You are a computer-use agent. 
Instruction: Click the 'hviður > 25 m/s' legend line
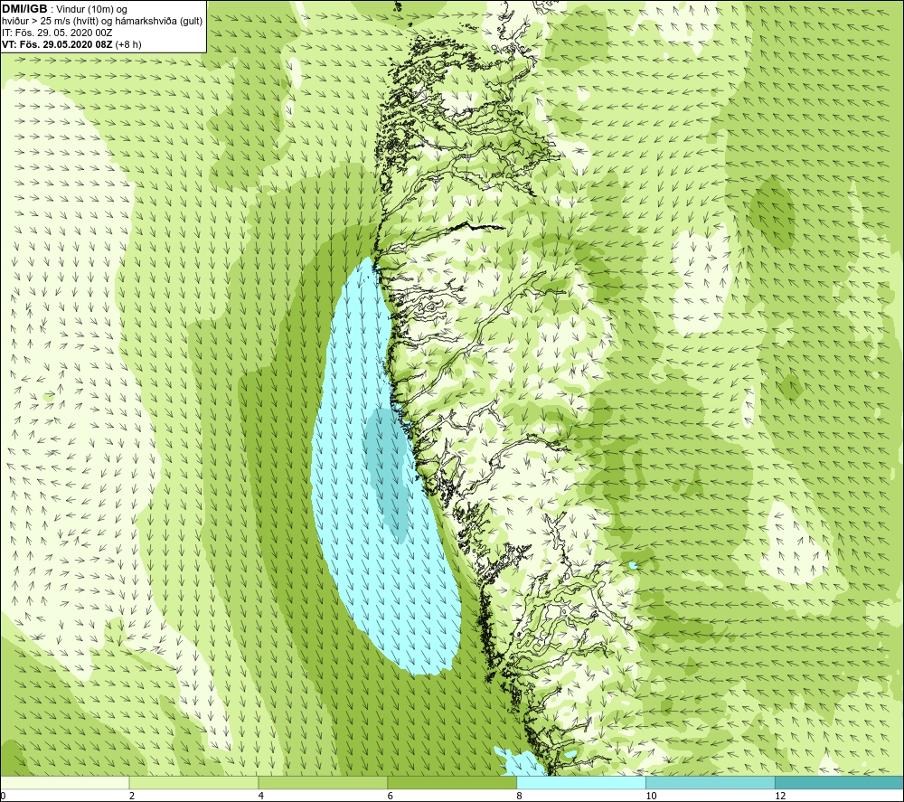coord(102,22)
